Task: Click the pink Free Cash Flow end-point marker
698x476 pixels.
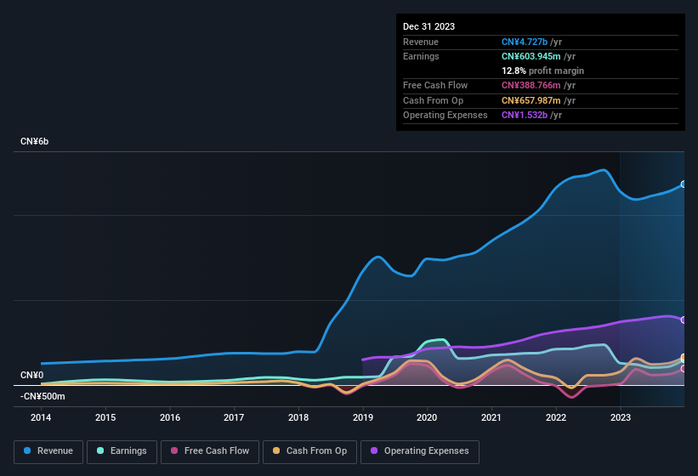Action: [x=684, y=368]
